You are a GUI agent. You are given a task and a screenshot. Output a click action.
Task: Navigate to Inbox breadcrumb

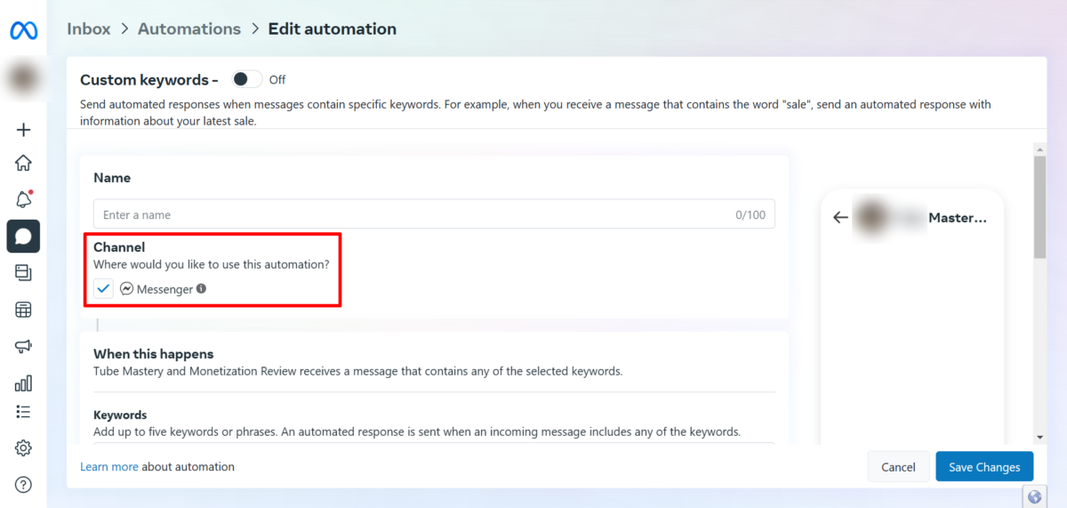click(89, 28)
